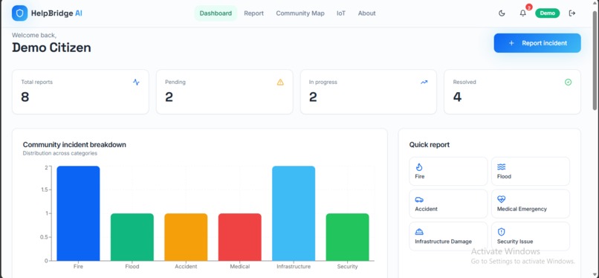Viewport: 599px width, 278px height.
Task: Click the waves icon on the Flood tile
Action: 501,167
